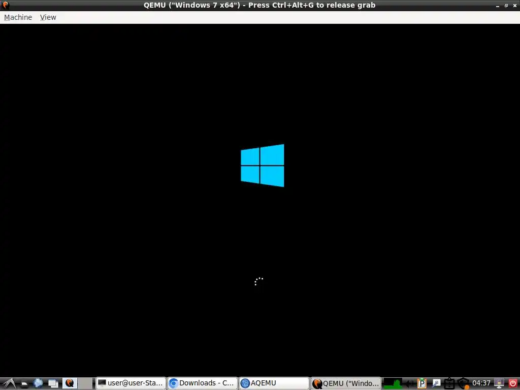Click the blue Windows boot logo
The image size is (520, 390).
[x=263, y=166]
